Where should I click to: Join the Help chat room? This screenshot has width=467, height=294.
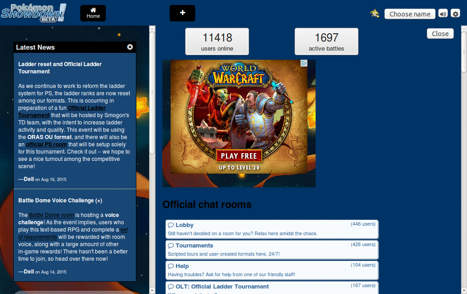click(272, 270)
